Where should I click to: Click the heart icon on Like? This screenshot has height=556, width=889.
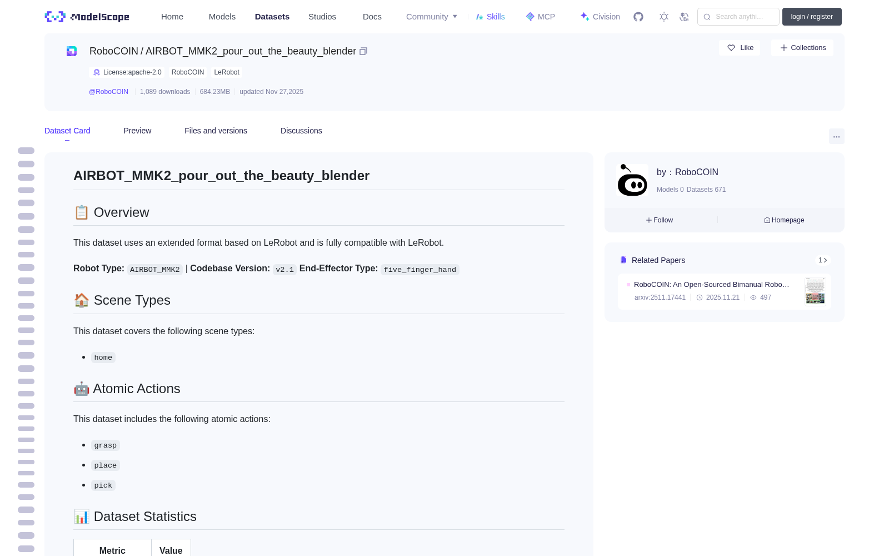click(731, 48)
